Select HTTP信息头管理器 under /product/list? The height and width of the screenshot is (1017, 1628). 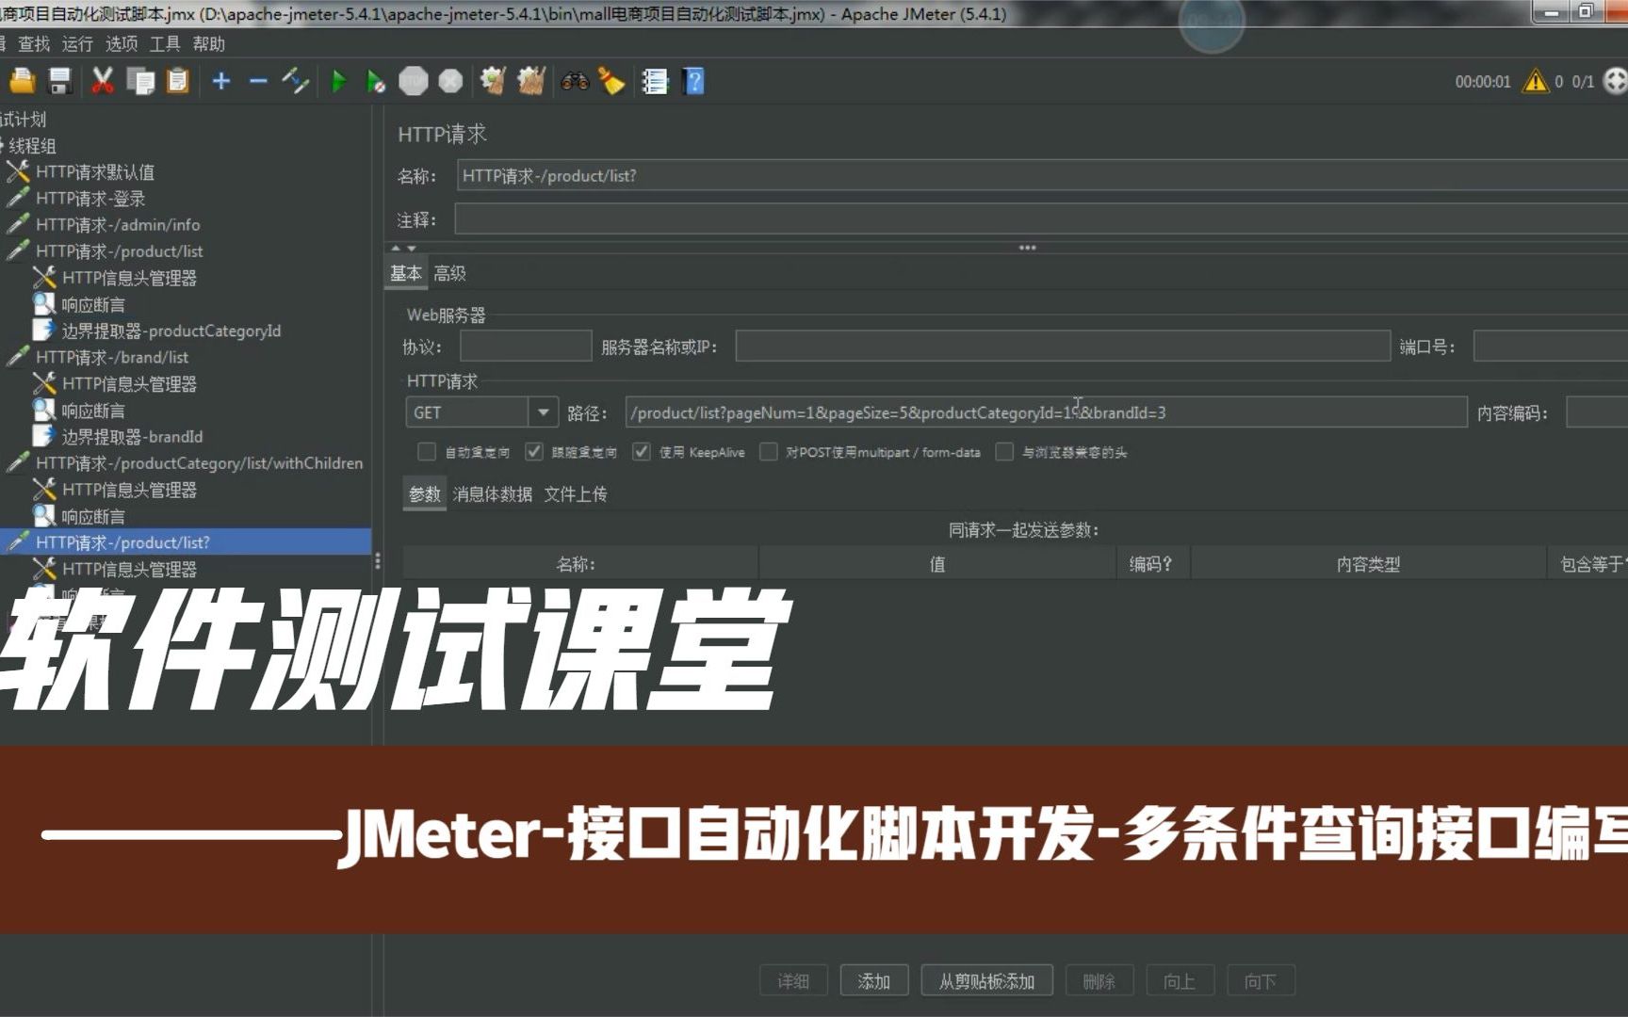(x=129, y=570)
